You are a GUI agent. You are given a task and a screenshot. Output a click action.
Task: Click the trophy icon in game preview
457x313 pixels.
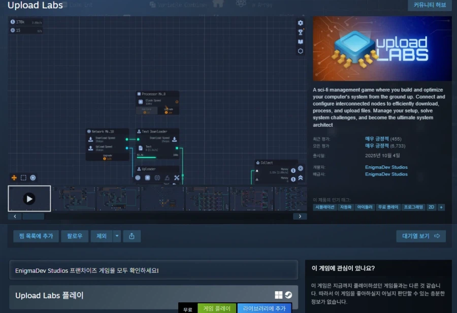(x=301, y=32)
